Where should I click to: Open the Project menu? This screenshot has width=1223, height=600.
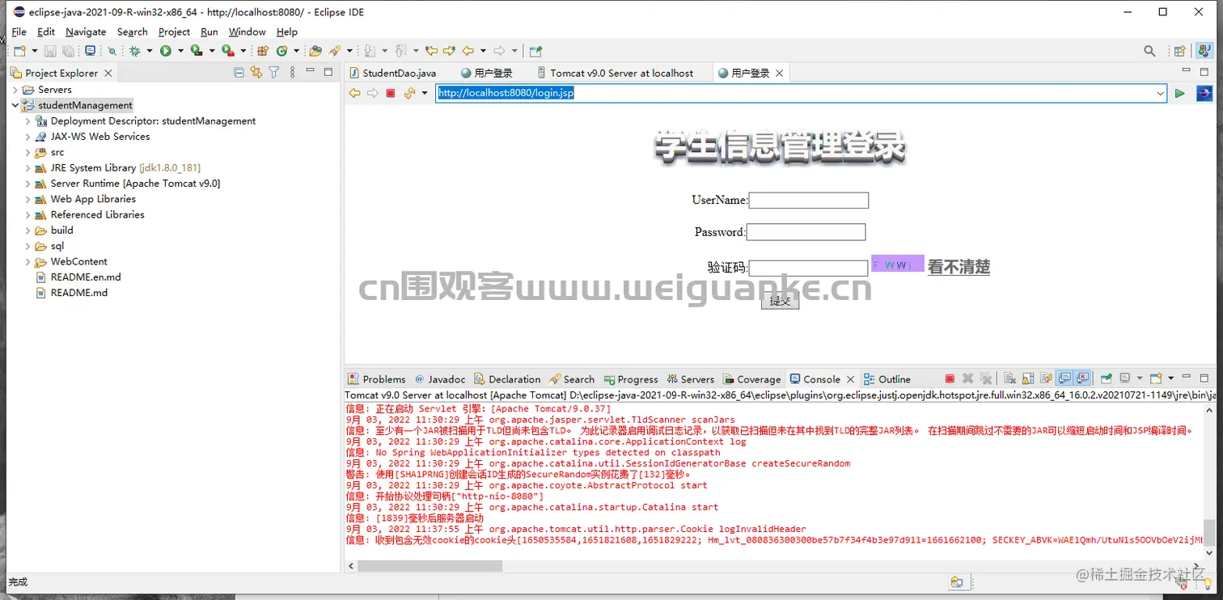tap(174, 32)
